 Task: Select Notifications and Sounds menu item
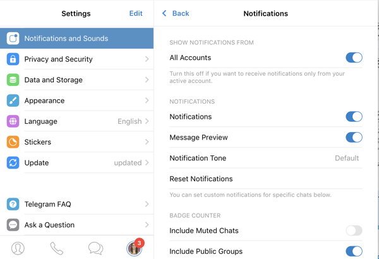[76, 38]
